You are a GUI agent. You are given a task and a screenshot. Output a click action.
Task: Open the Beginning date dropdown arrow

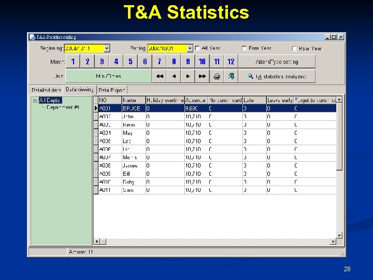(107, 48)
